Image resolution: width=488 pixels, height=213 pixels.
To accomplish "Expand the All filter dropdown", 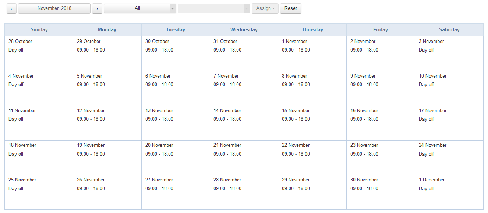I will [x=140, y=8].
